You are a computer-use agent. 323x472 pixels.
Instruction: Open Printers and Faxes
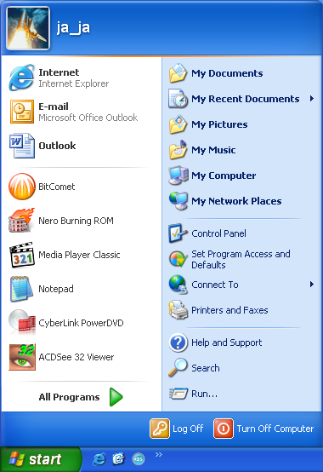pos(241,310)
